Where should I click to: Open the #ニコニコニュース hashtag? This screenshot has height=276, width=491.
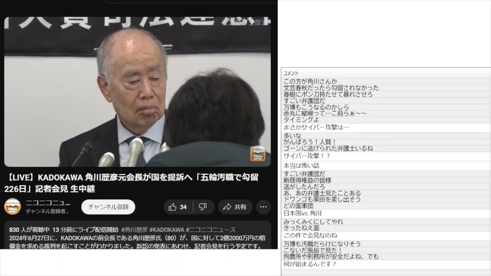click(x=211, y=230)
